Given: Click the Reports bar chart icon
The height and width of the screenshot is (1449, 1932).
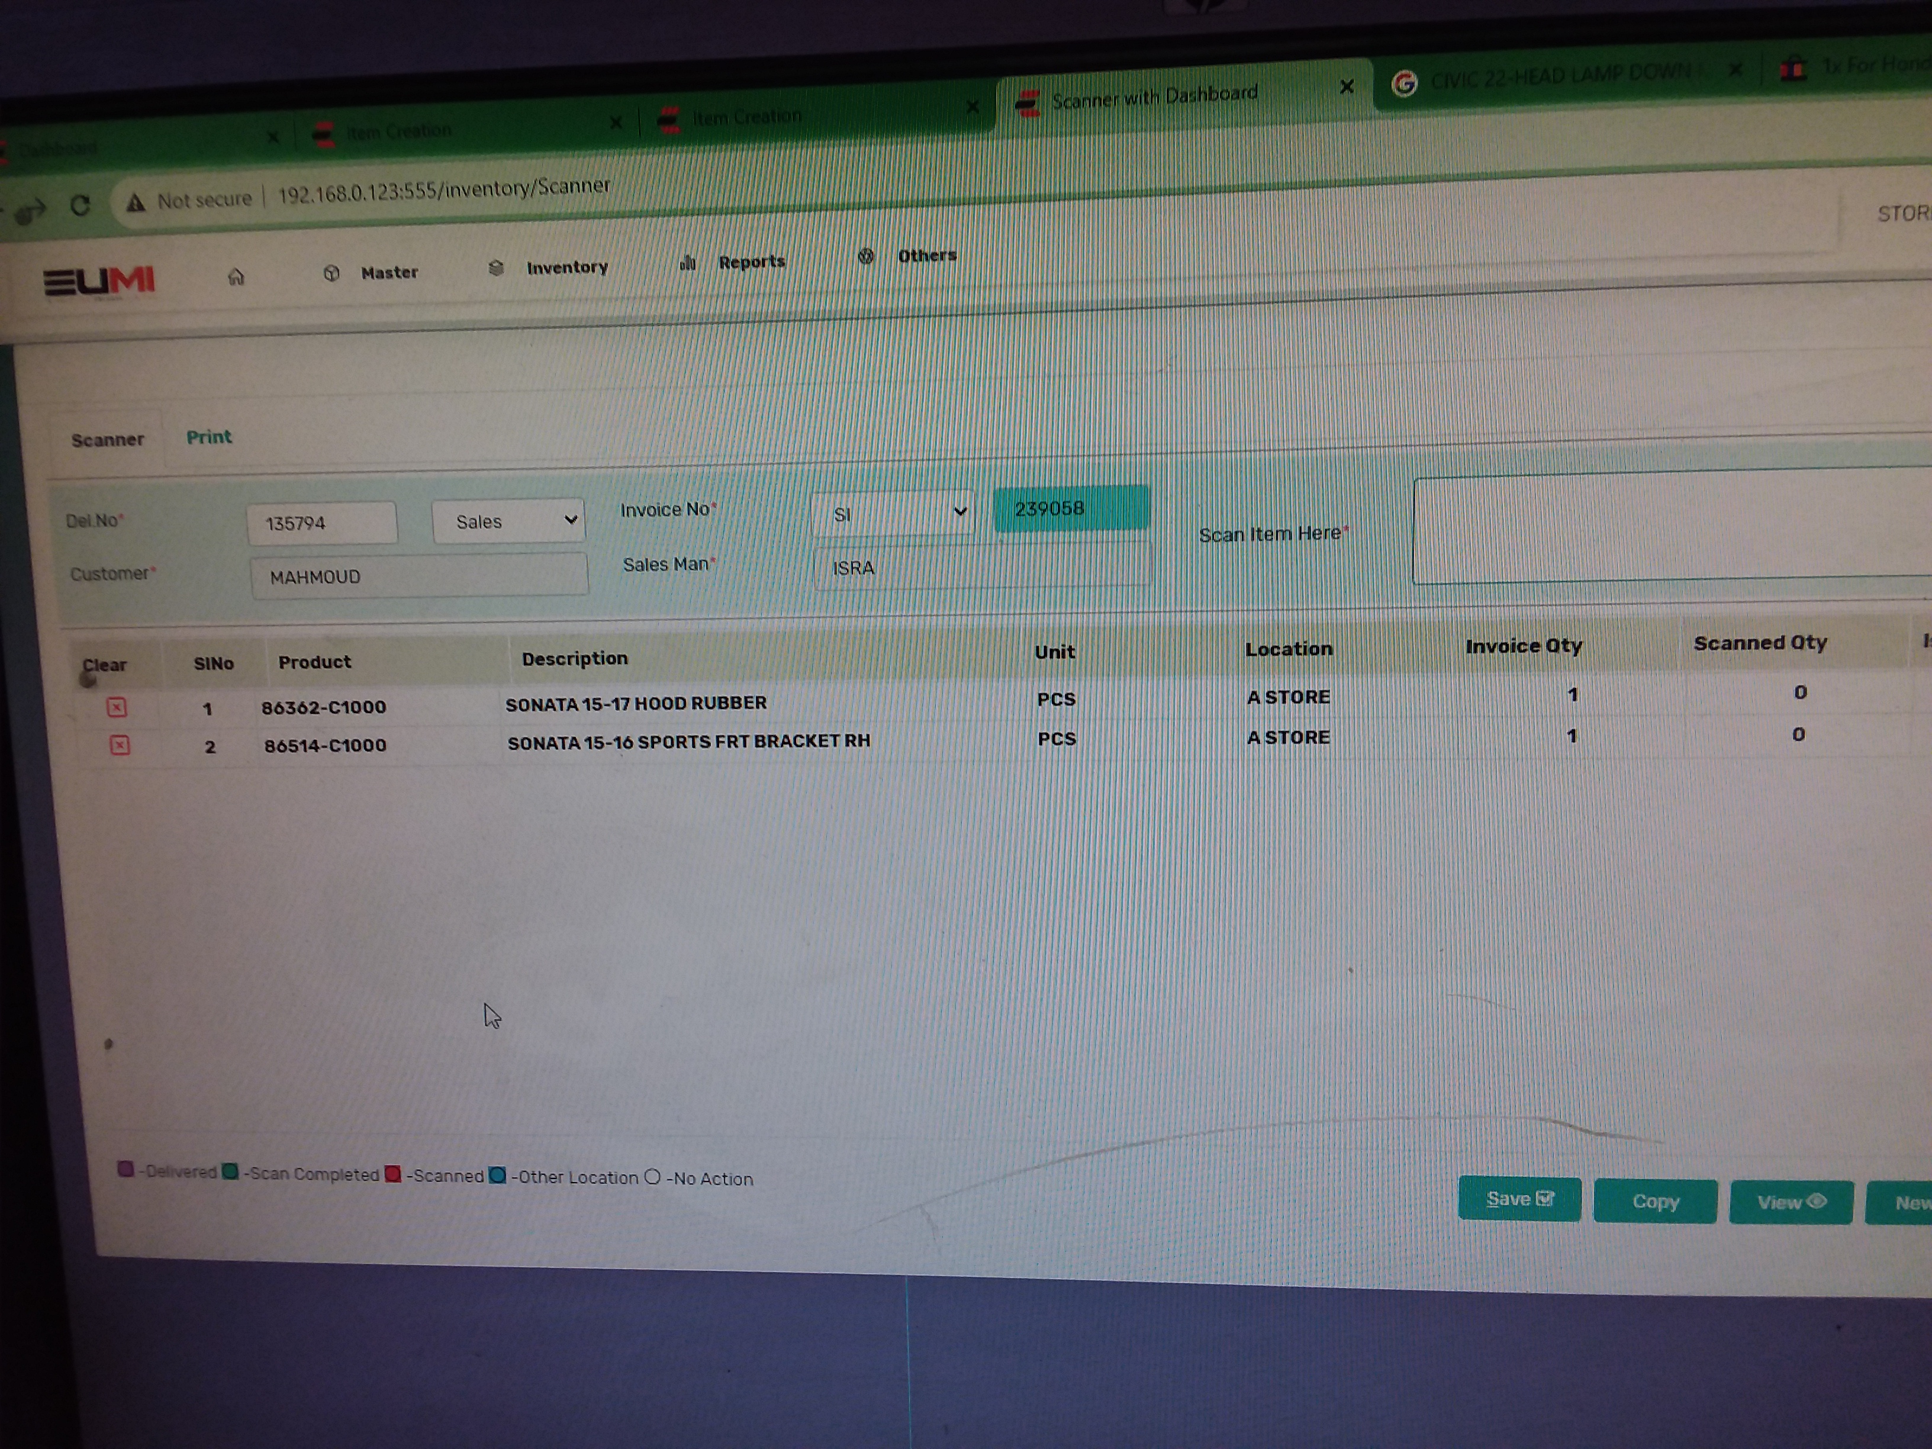Looking at the screenshot, I should (687, 262).
